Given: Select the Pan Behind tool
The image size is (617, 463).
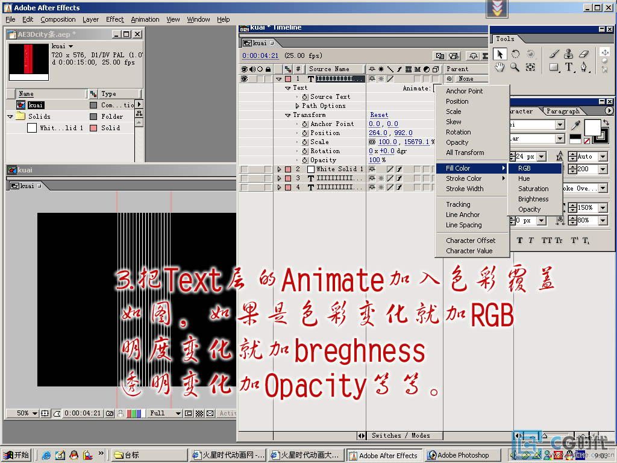Looking at the screenshot, I should 530,68.
